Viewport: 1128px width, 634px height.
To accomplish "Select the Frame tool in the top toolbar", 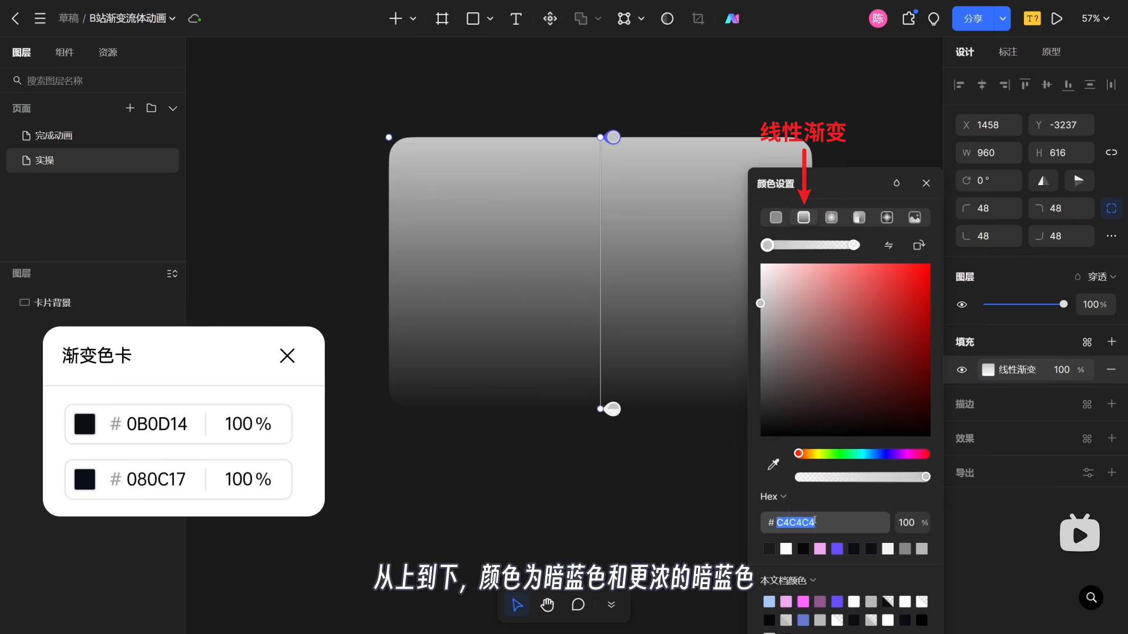I will click(442, 19).
